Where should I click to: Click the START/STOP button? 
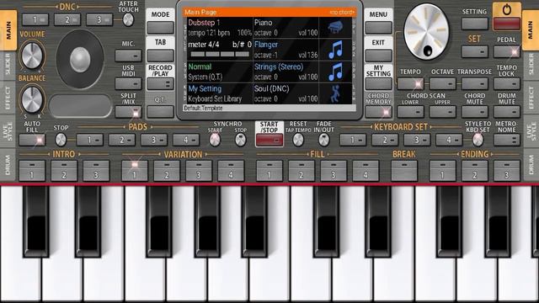point(269,141)
